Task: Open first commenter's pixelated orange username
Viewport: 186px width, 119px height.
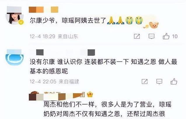Action: pos(44,10)
